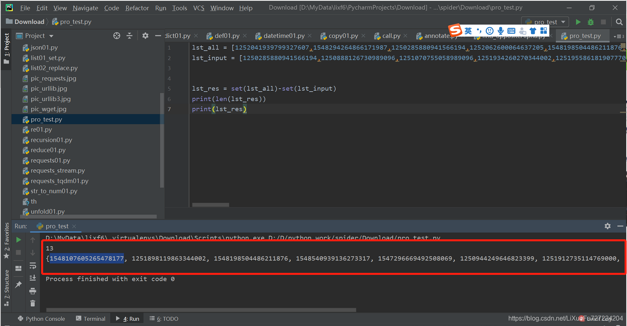Jump up the stack trace in console
Viewport: 627px width, 326px height.
click(33, 240)
